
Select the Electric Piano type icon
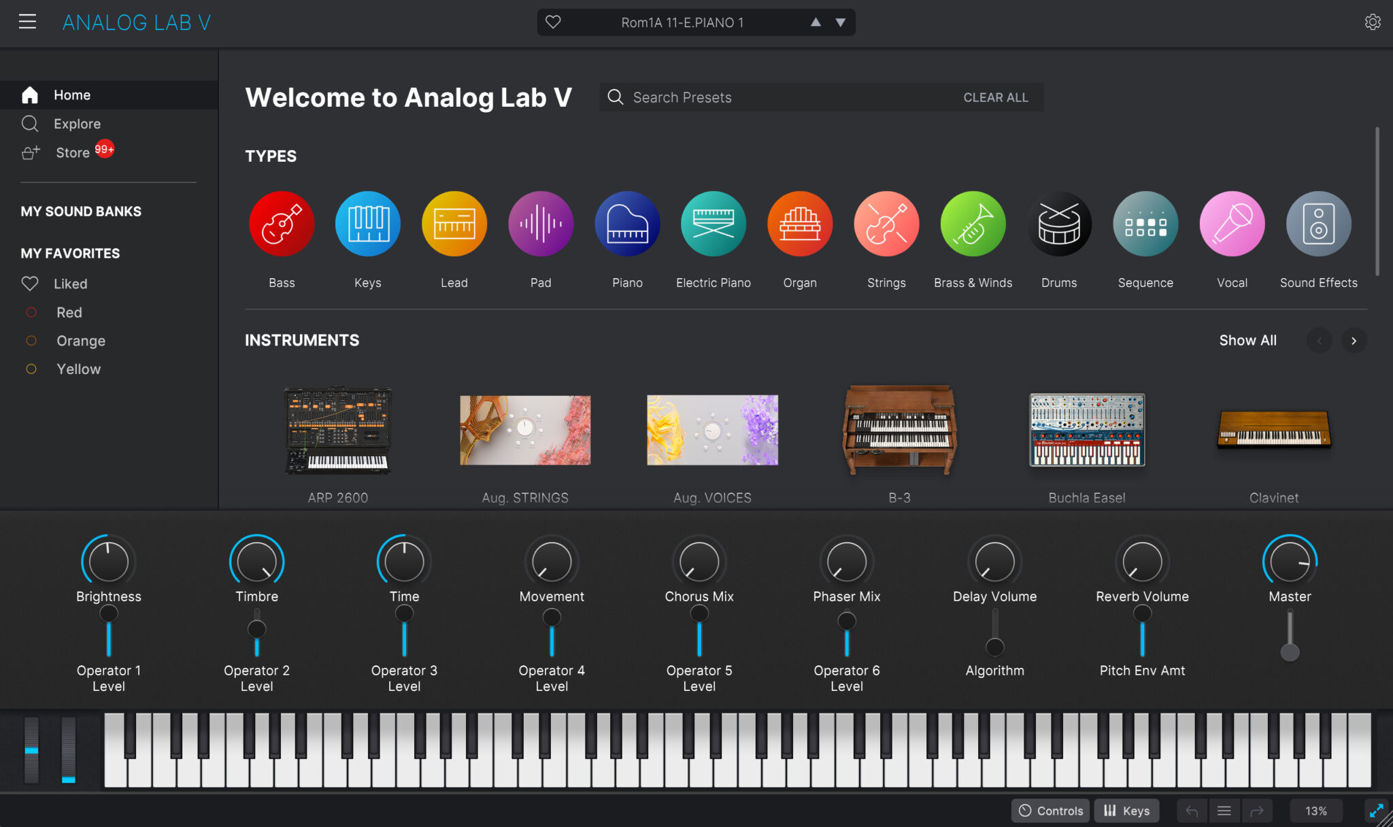click(712, 223)
